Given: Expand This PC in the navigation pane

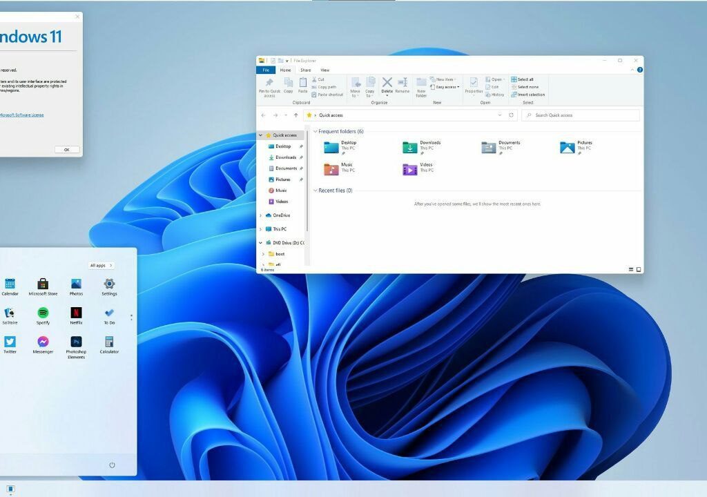Looking at the screenshot, I should click(x=260, y=229).
